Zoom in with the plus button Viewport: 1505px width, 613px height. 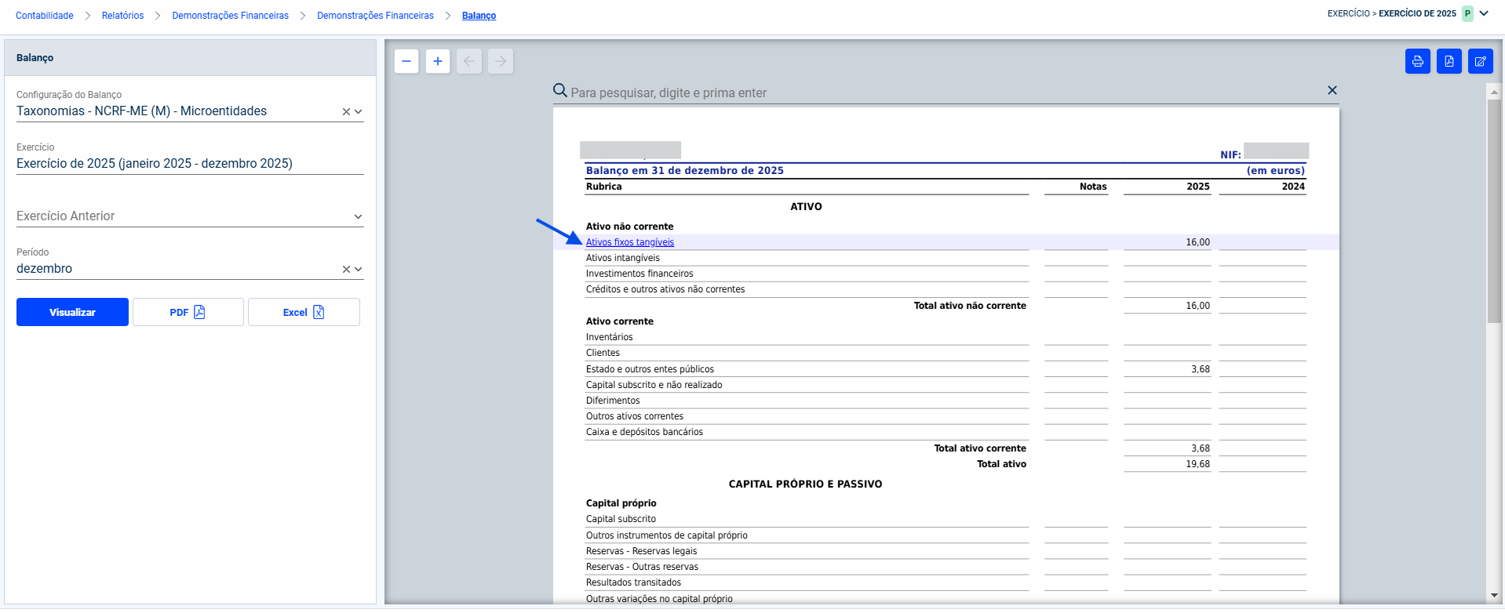pos(438,61)
